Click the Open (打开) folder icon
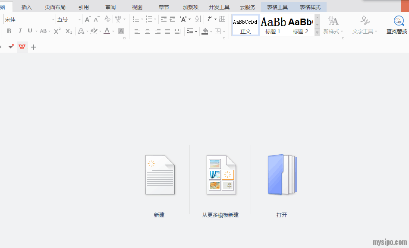The height and width of the screenshot is (248, 409). [282, 175]
